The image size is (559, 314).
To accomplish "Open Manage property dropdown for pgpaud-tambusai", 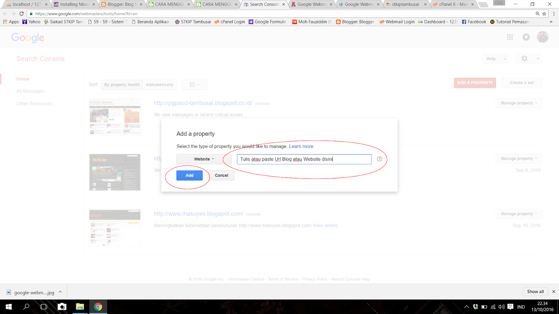I will (519, 103).
